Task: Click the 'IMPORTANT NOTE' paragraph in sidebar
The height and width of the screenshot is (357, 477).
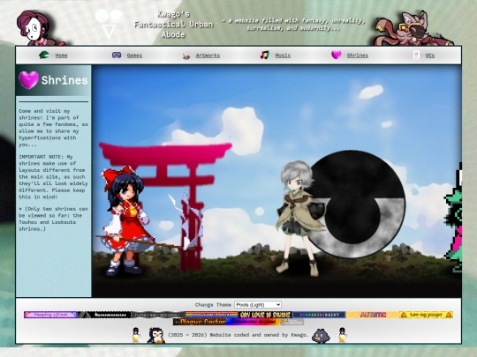Action: point(53,176)
